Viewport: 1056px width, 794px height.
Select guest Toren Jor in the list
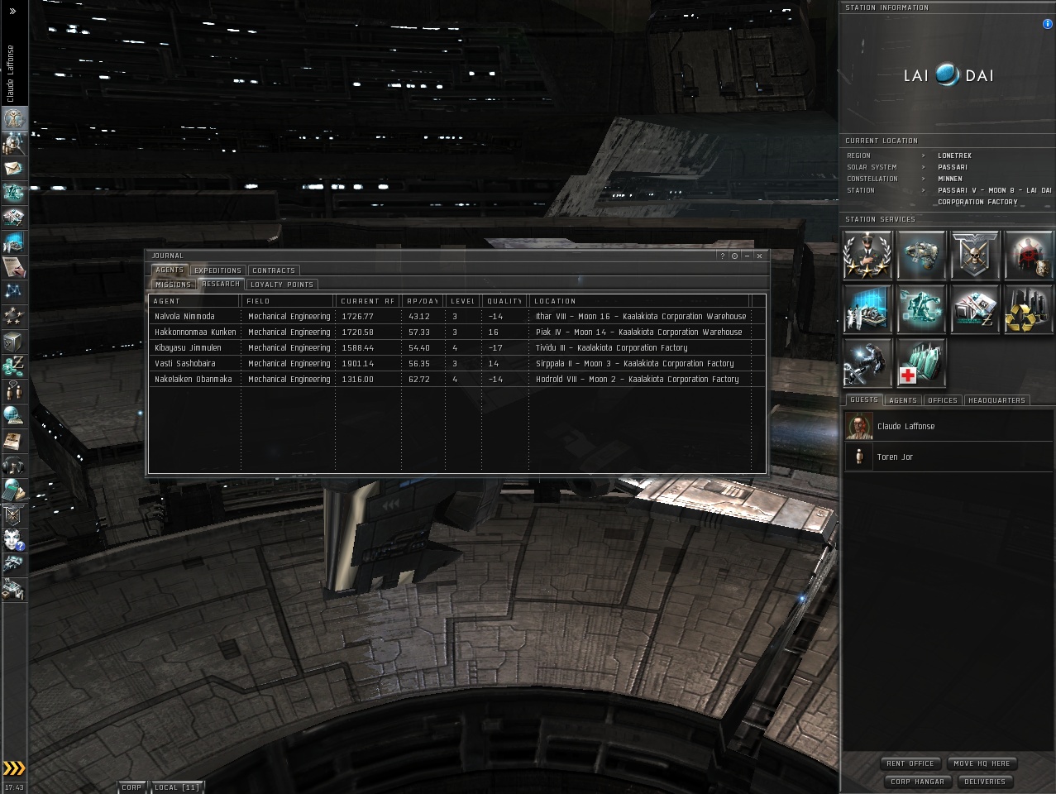pyautogui.click(x=948, y=457)
